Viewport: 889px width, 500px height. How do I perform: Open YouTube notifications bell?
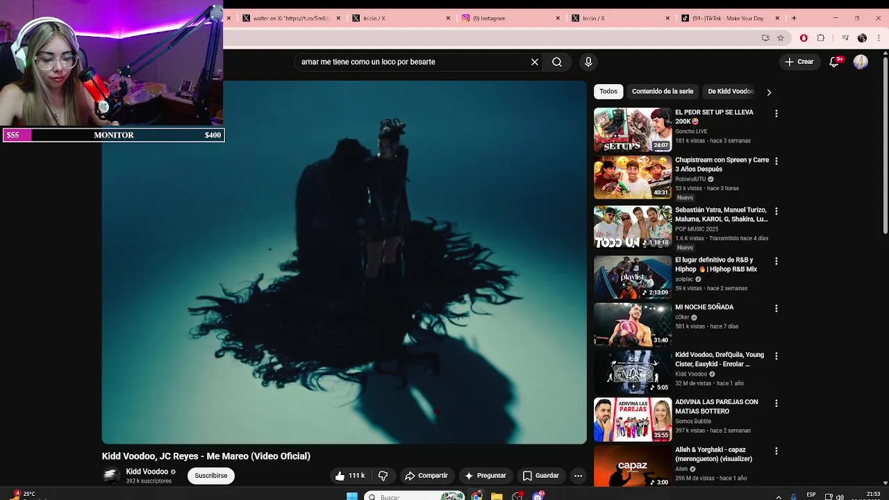(x=836, y=62)
